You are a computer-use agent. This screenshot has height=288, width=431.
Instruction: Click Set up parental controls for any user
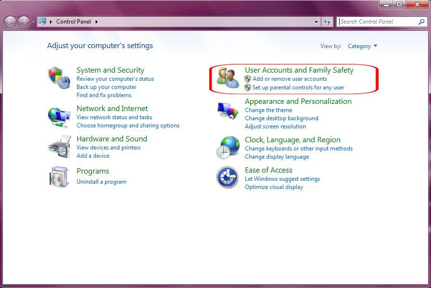(x=298, y=88)
